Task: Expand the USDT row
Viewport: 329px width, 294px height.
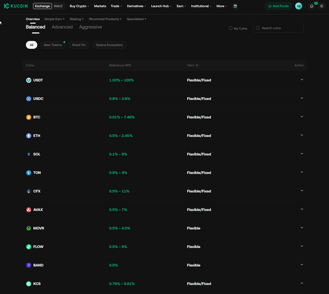Action: pos(302,80)
